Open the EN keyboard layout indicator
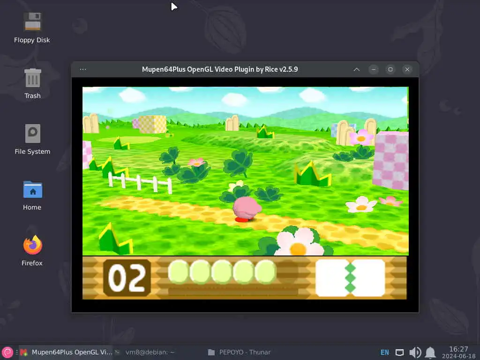 [385, 352]
